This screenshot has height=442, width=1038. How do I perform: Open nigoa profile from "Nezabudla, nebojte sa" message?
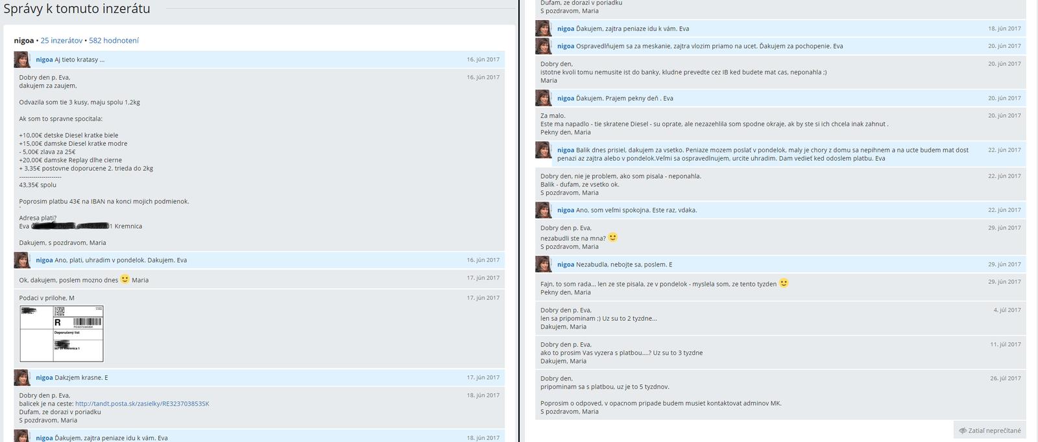[565, 264]
